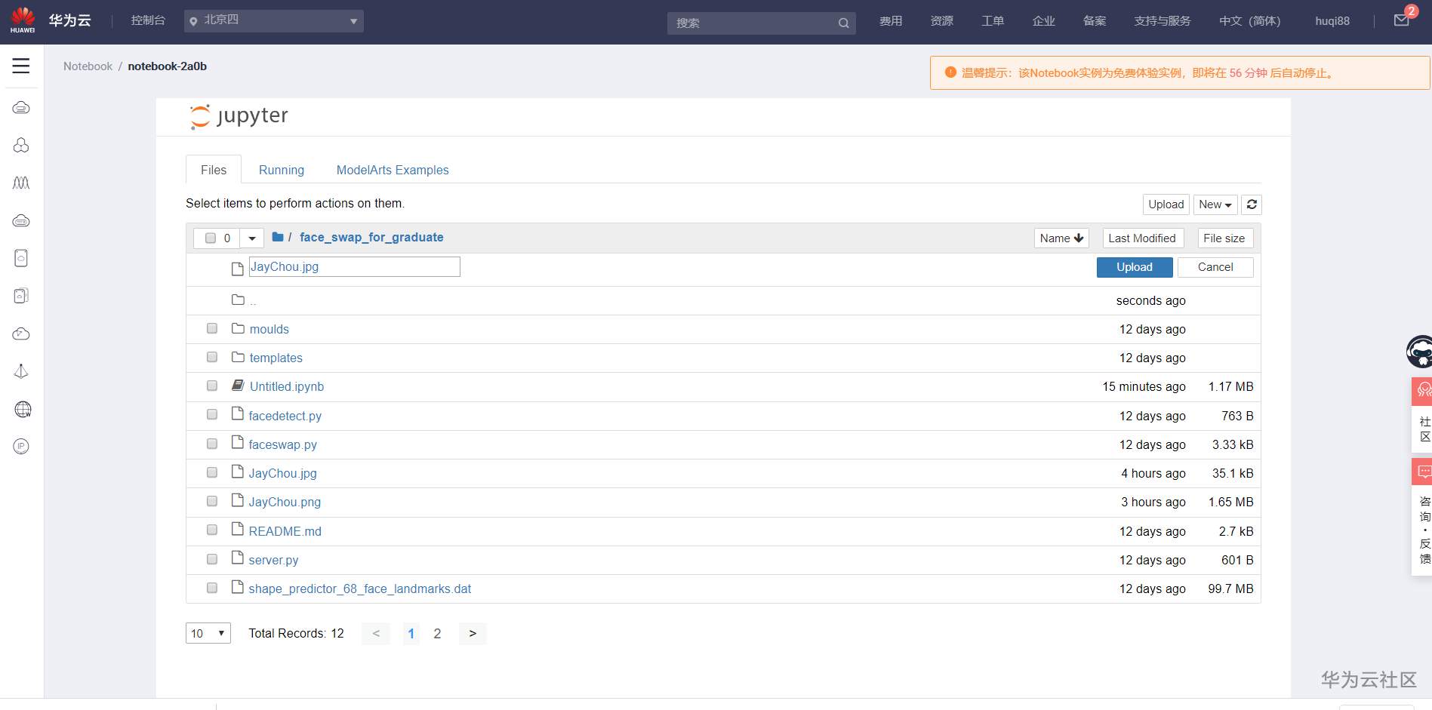Viewport: 1432px width, 710px height.
Task: Focus the 搜索 search box
Action: click(761, 23)
